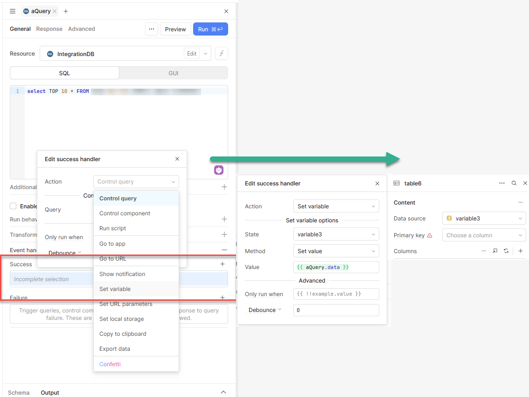Select Control component in action list
The image size is (529, 397).
point(136,213)
